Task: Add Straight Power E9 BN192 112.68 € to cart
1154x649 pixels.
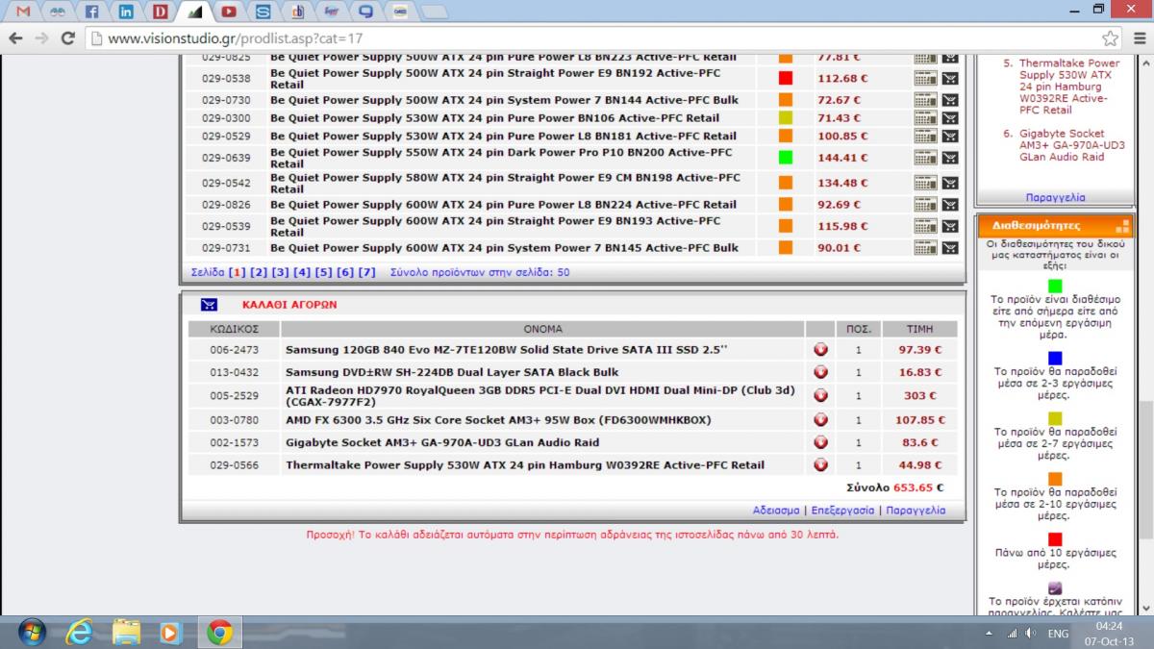Action: click(950, 79)
